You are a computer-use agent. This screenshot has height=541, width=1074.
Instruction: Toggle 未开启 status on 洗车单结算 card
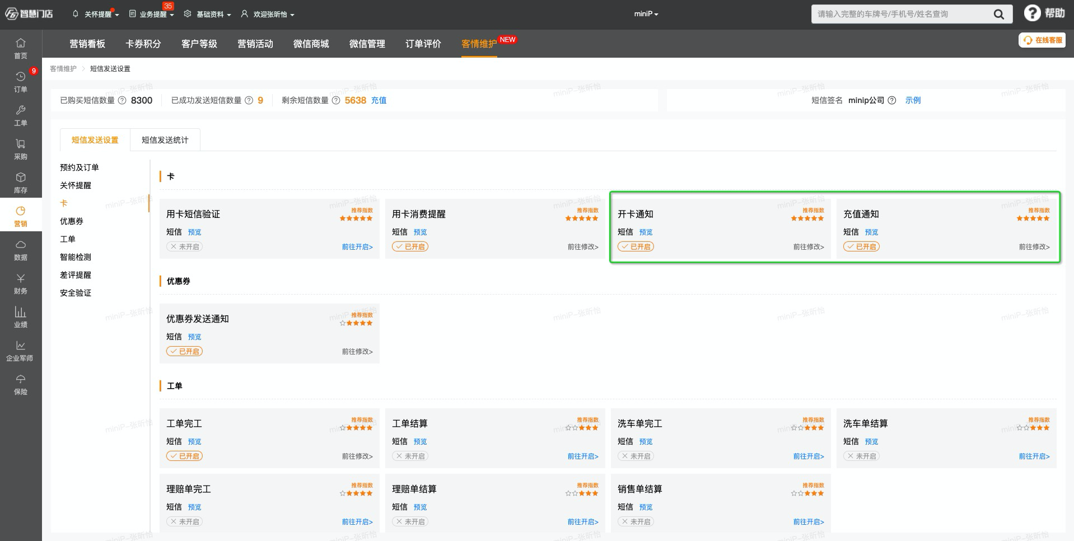[x=862, y=456]
